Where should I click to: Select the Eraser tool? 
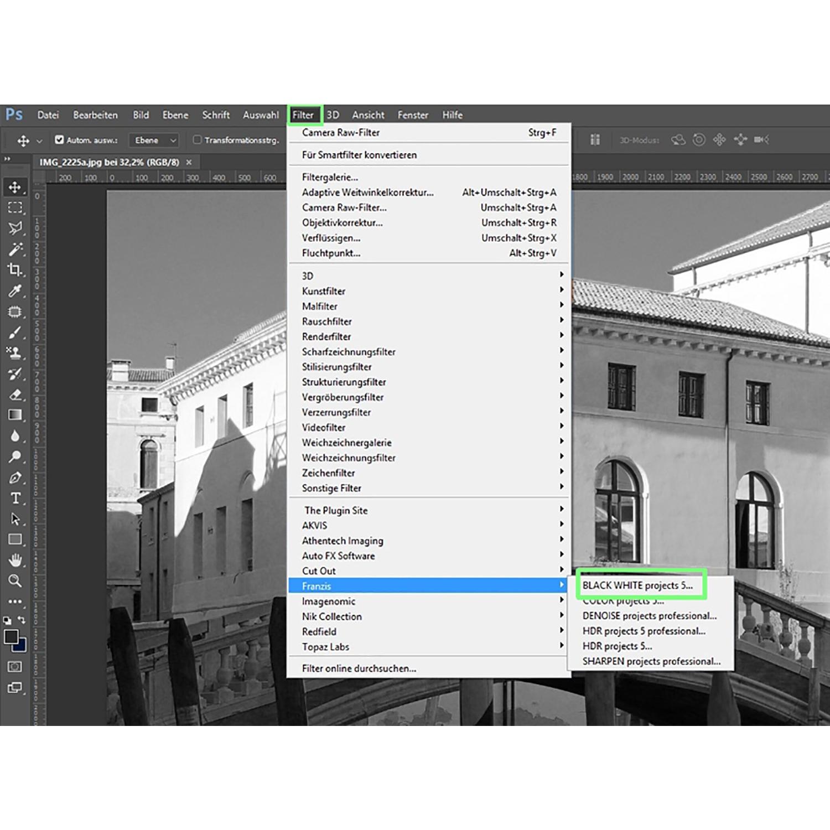pos(15,395)
